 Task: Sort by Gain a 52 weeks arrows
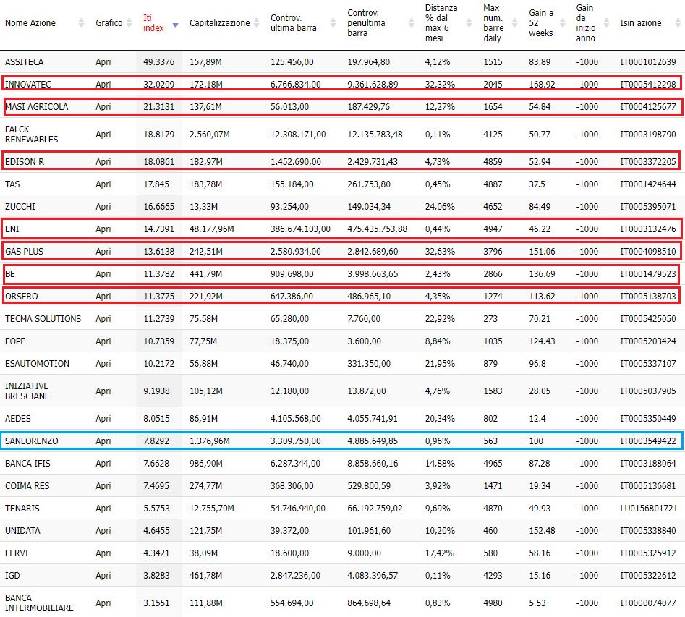(563, 22)
